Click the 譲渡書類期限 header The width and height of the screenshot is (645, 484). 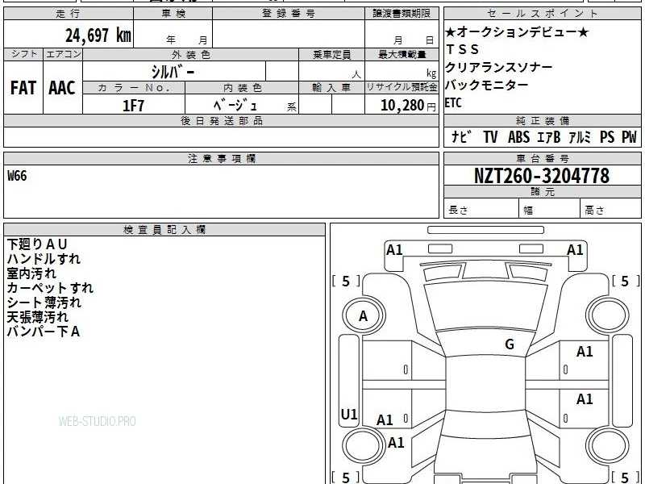tap(402, 14)
